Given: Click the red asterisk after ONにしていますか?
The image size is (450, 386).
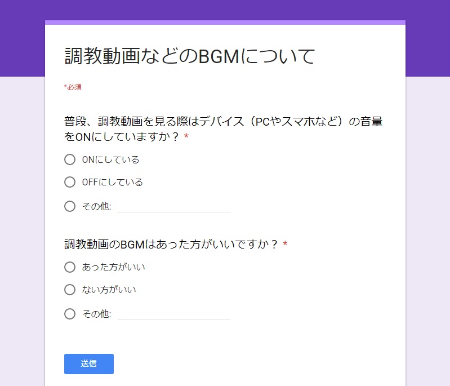Looking at the screenshot, I should [186, 136].
